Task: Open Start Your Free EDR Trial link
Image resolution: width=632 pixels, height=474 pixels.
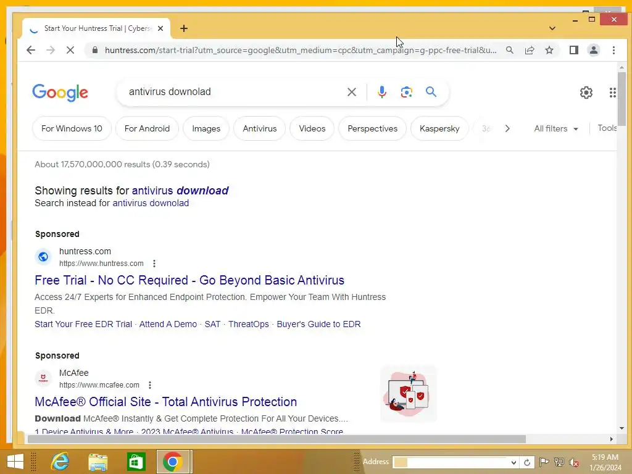Action: (83, 324)
